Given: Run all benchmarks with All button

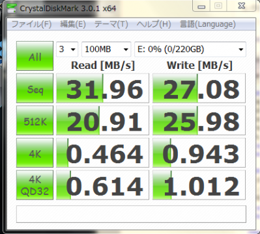Looking at the screenshot, I should 35,56.
